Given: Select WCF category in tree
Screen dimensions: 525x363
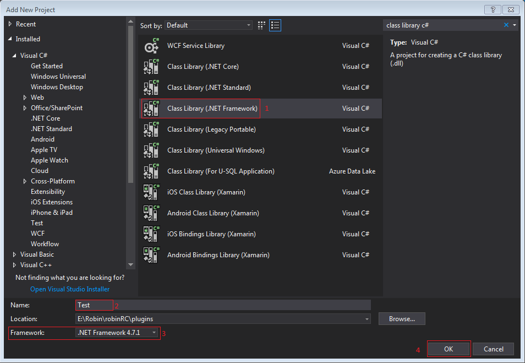Looking at the screenshot, I should pyautogui.click(x=37, y=234).
